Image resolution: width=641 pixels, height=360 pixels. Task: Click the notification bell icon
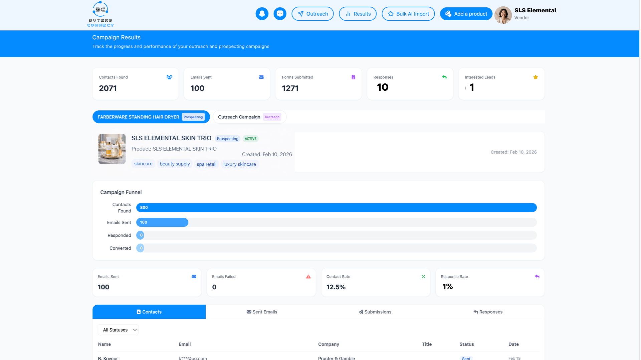click(x=262, y=14)
